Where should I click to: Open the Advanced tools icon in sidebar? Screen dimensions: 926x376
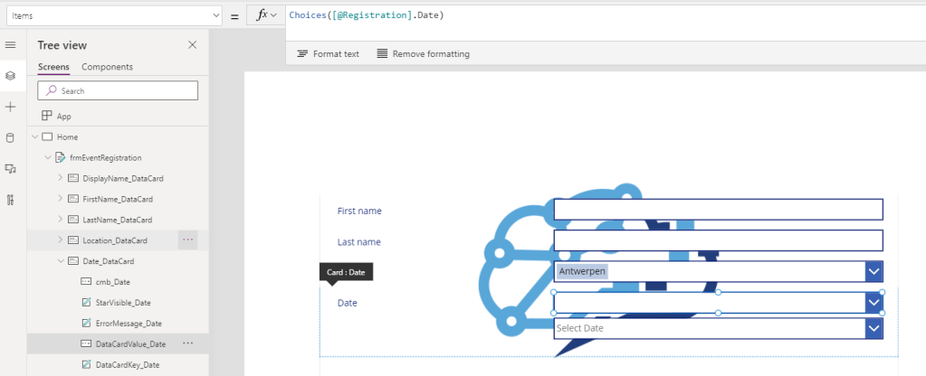tap(11, 200)
